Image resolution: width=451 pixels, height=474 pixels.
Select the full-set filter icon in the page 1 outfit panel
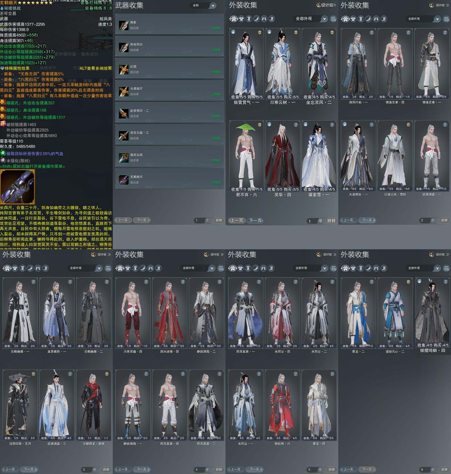coord(234,19)
